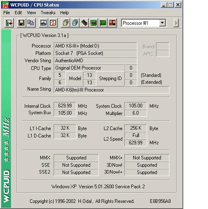208x209 pixels.
Task: Open the memory chip info icon
Action: [x=84, y=23]
